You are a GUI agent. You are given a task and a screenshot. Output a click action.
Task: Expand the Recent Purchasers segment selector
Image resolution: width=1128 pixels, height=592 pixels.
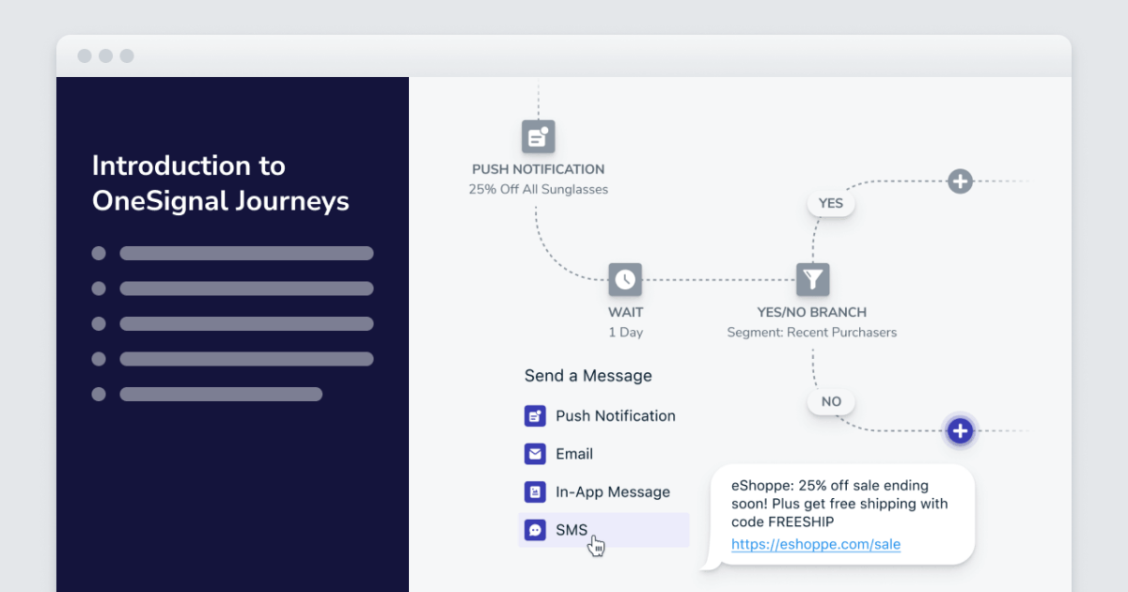point(812,332)
